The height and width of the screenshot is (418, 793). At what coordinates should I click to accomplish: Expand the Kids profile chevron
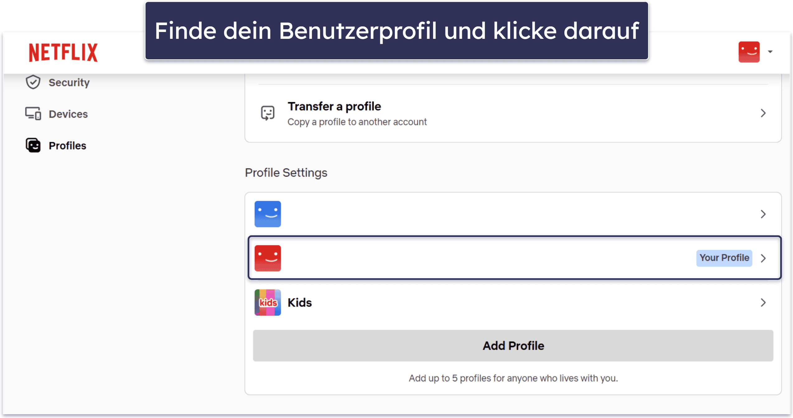[763, 302]
